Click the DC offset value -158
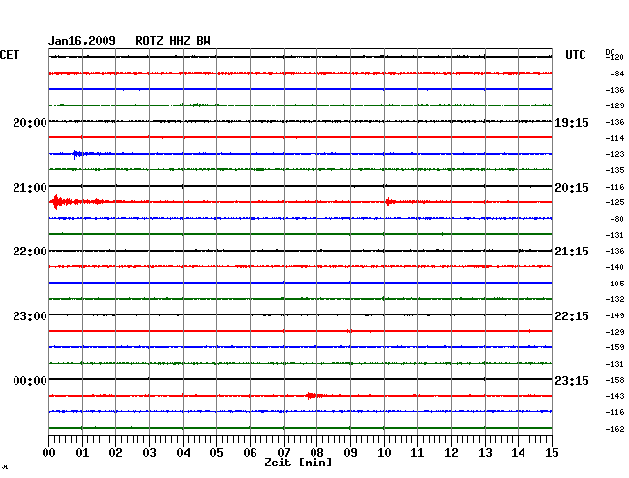Viewport: 629px width, 478px height. pos(614,380)
